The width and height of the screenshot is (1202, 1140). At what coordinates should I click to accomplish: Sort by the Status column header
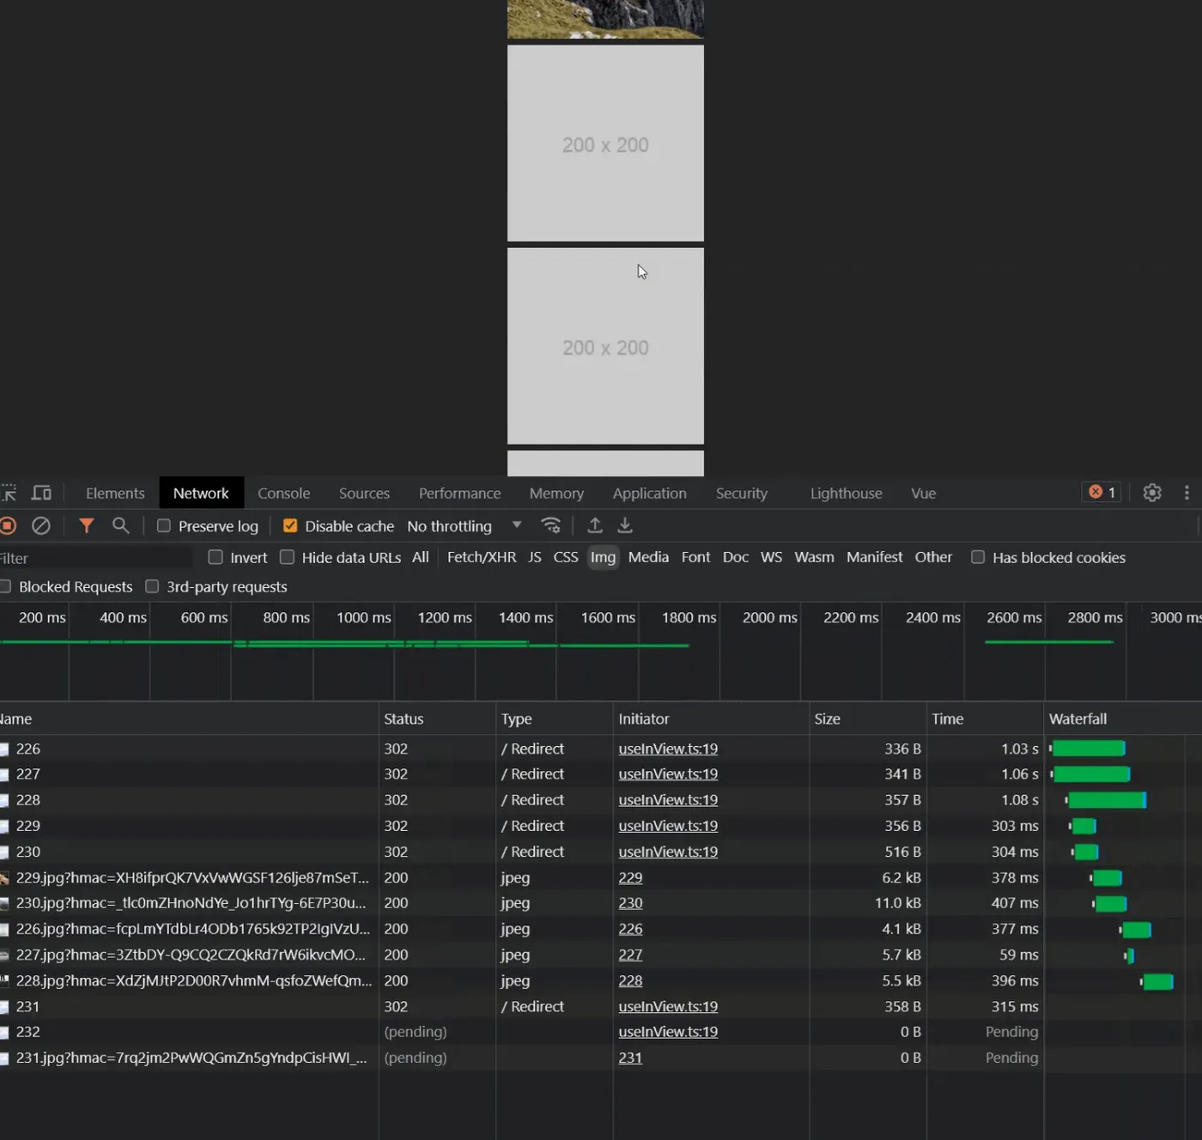point(437,719)
